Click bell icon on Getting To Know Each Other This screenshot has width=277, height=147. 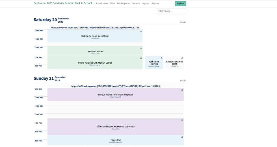(x=141, y=31)
